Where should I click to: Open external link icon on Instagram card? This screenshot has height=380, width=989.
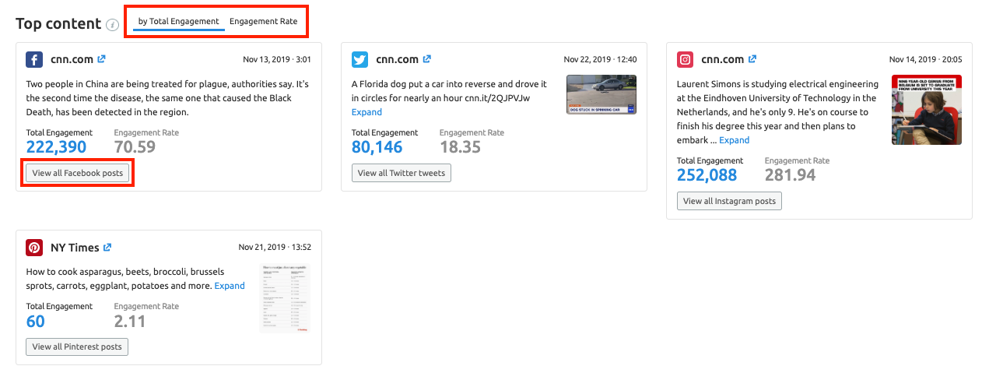[x=752, y=59]
